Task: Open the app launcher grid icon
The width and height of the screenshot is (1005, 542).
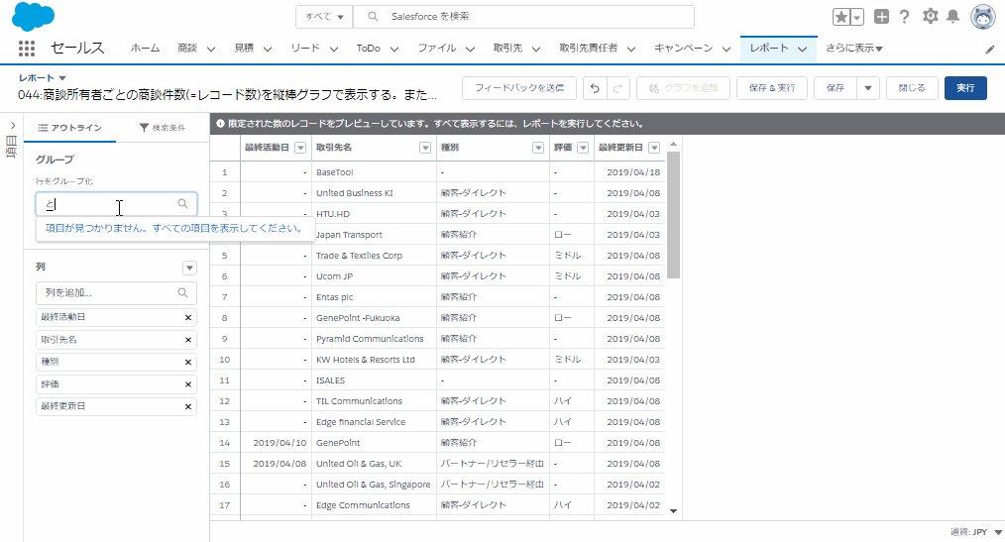Action: [x=27, y=48]
